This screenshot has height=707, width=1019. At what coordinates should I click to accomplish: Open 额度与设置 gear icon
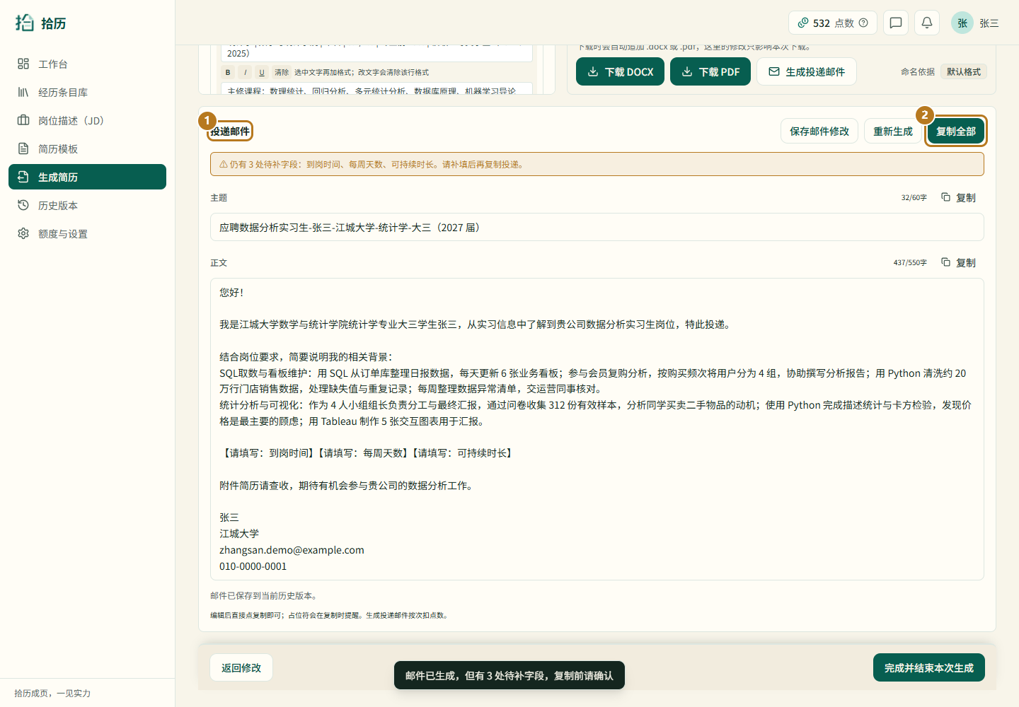(23, 233)
